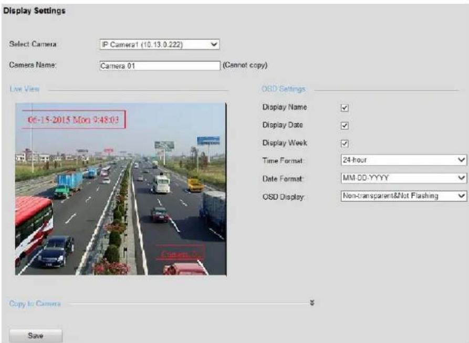Expand the Date Format dropdown
The height and width of the screenshot is (343, 469).
click(403, 178)
